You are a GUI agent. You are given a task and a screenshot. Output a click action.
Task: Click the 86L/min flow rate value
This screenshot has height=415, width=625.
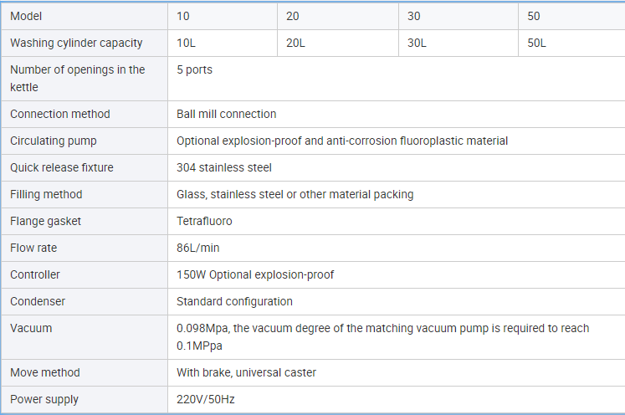click(x=198, y=248)
